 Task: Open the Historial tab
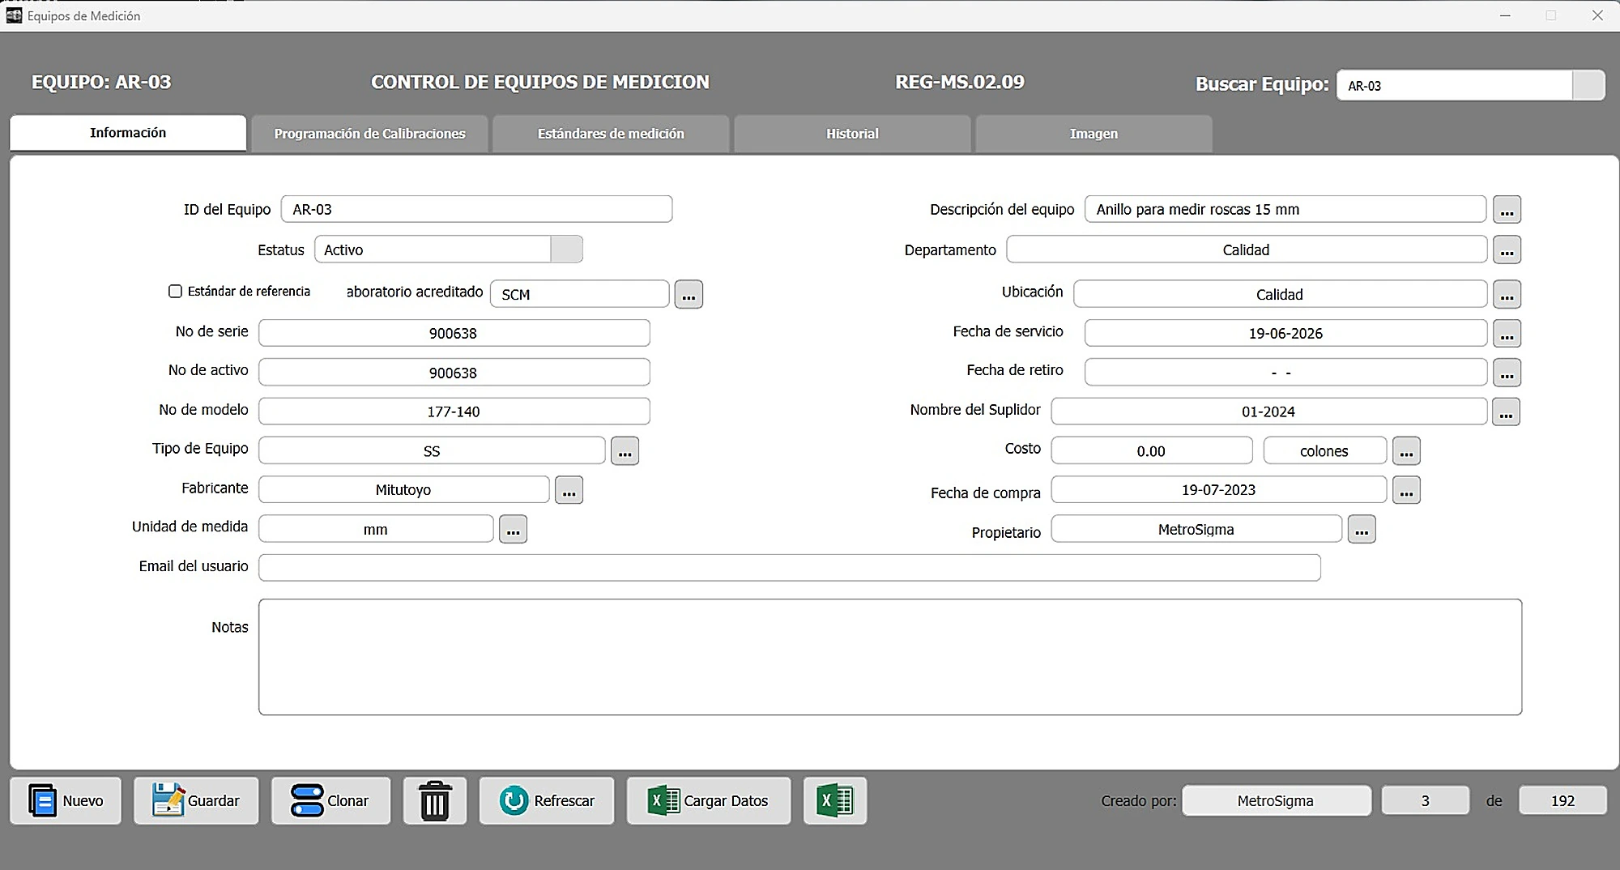pos(852,134)
